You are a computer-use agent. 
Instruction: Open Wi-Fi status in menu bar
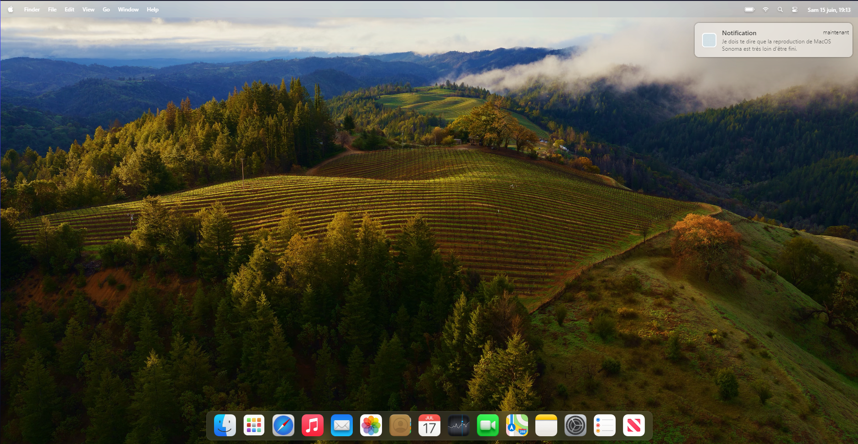tap(766, 9)
